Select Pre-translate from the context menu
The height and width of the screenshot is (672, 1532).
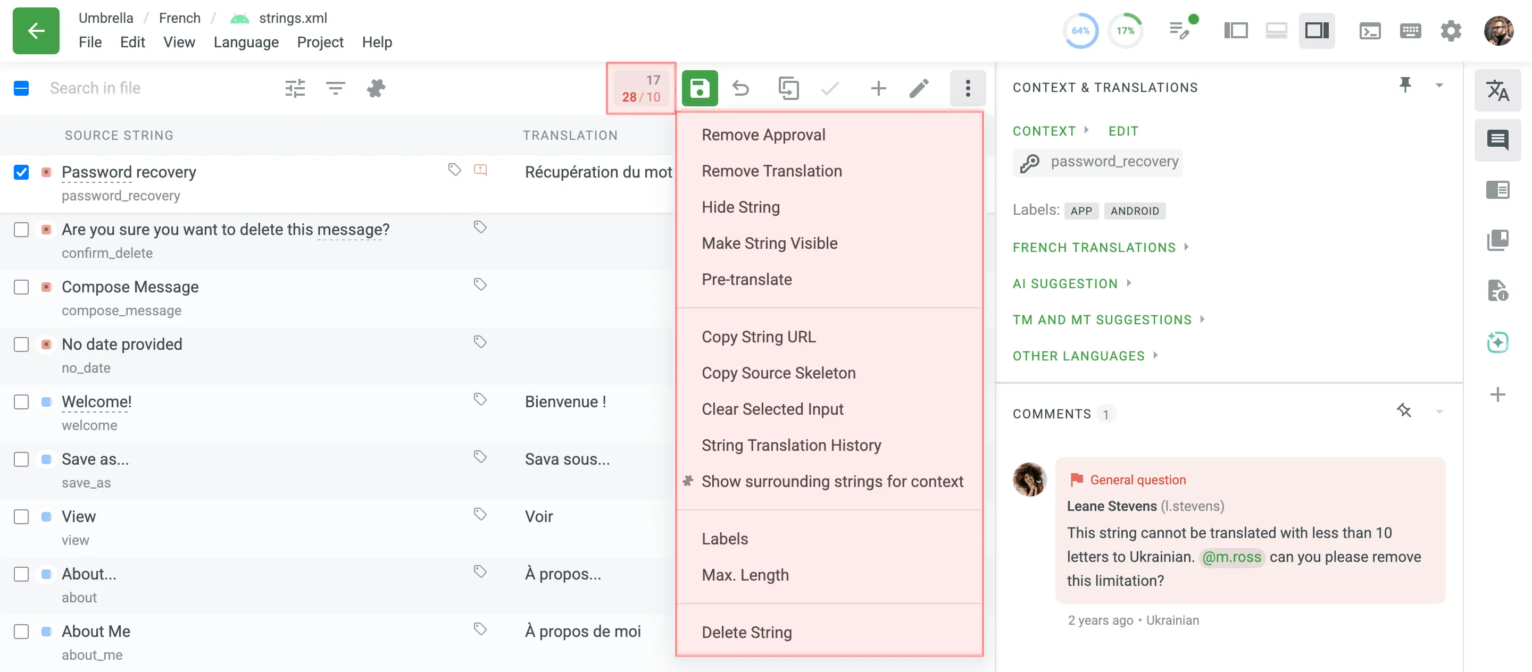point(747,279)
